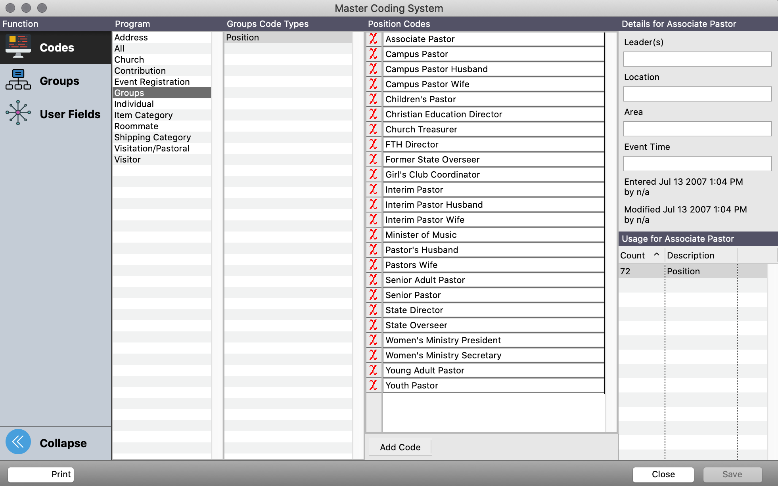Select Visitation/Pastoral in the Program list
The height and width of the screenshot is (486, 778).
point(152,148)
